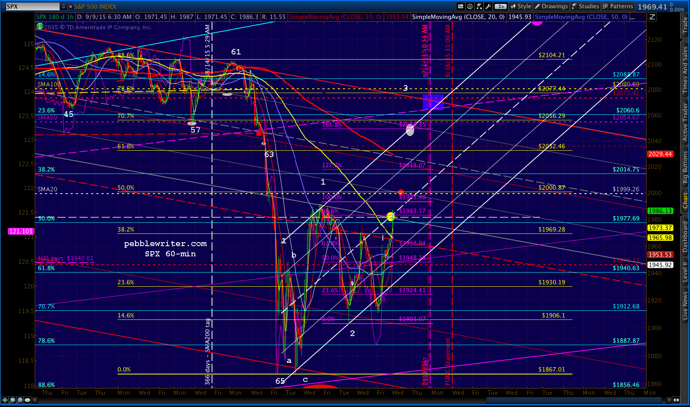Click the circular target icon in top toolbar
This screenshot has width=690, height=407.
click(x=470, y=6)
